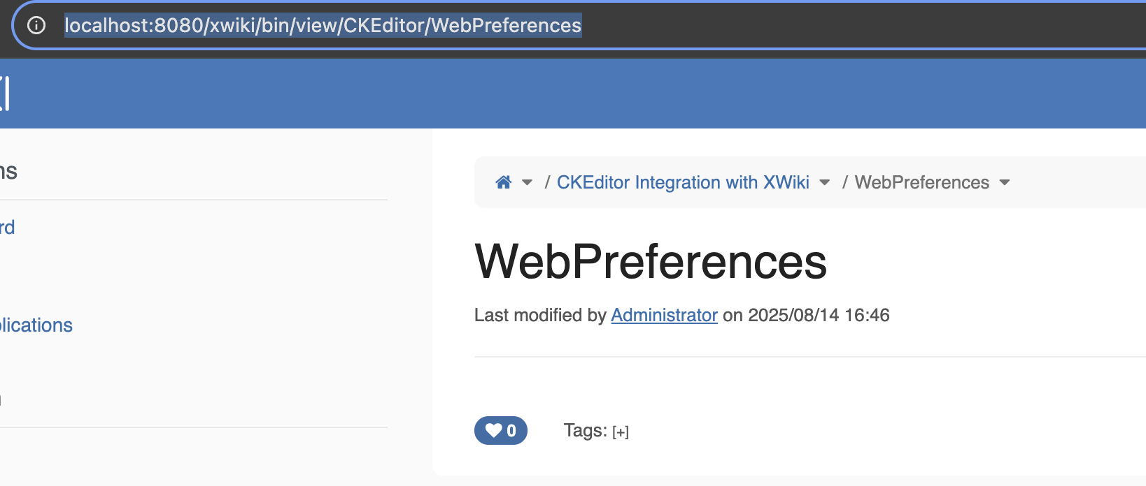Add a tag with the [+] button
This screenshot has height=486, width=1146.
coord(620,432)
